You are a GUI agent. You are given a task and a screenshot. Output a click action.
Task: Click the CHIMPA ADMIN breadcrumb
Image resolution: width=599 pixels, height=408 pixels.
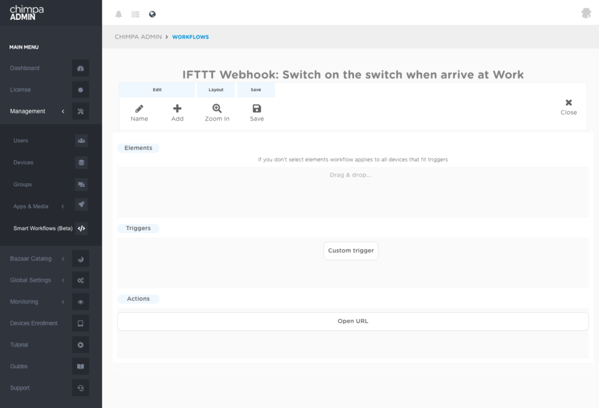coord(138,37)
